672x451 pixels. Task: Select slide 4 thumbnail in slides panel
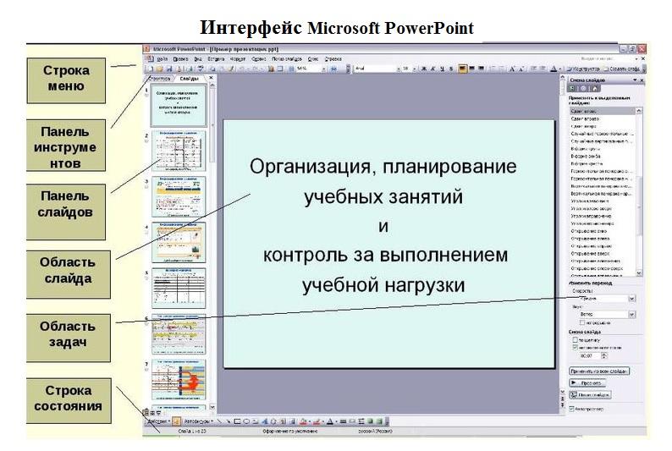179,242
